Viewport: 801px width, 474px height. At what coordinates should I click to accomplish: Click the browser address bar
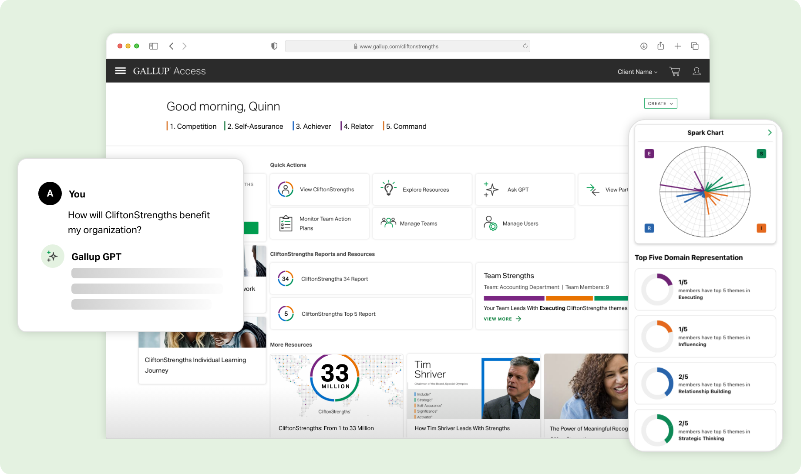(407, 46)
